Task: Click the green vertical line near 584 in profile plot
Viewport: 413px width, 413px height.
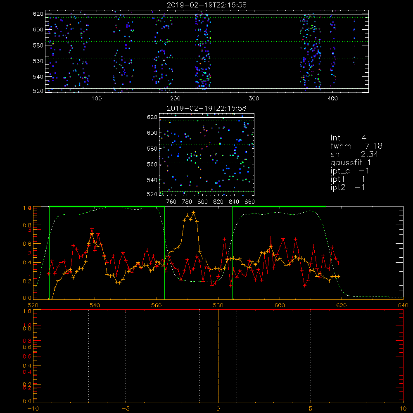Action: coord(232,253)
